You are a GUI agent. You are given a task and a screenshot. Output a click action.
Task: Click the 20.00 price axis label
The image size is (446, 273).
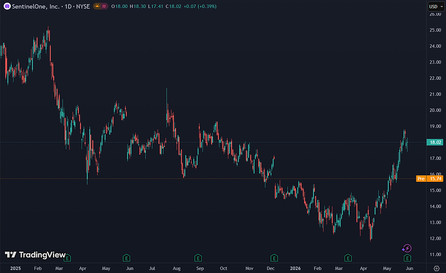click(435, 110)
